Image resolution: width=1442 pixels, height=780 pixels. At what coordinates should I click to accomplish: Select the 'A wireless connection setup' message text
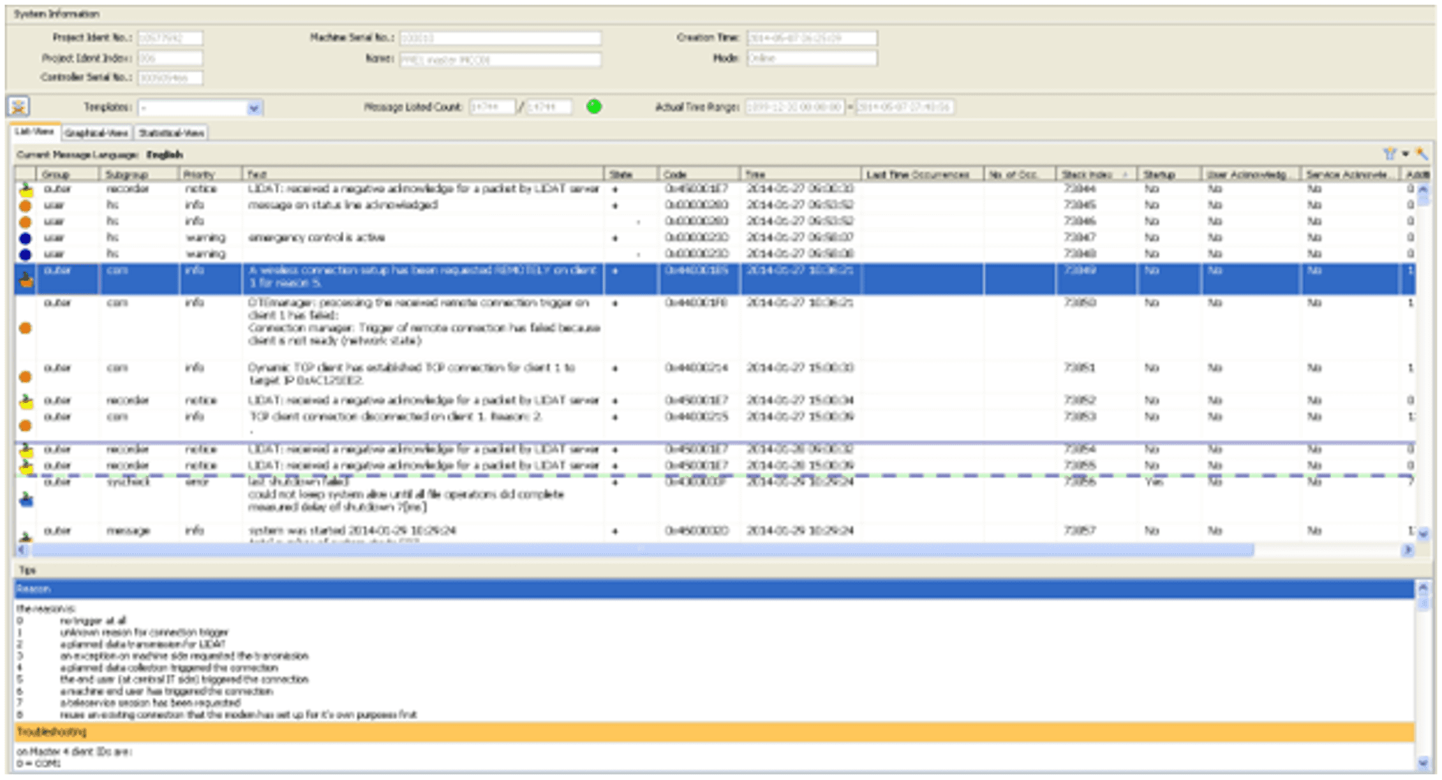tap(422, 276)
